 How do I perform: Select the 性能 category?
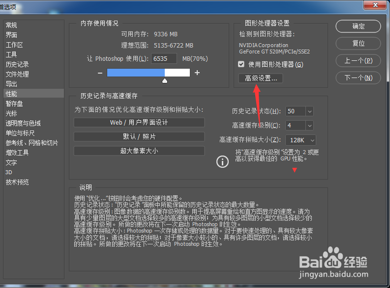[33, 94]
